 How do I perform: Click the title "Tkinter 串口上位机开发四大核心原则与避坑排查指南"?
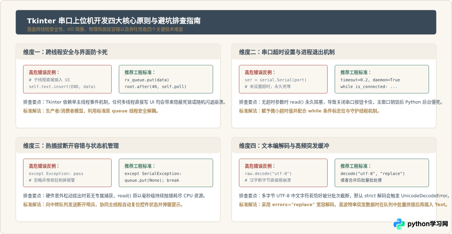click(114, 21)
